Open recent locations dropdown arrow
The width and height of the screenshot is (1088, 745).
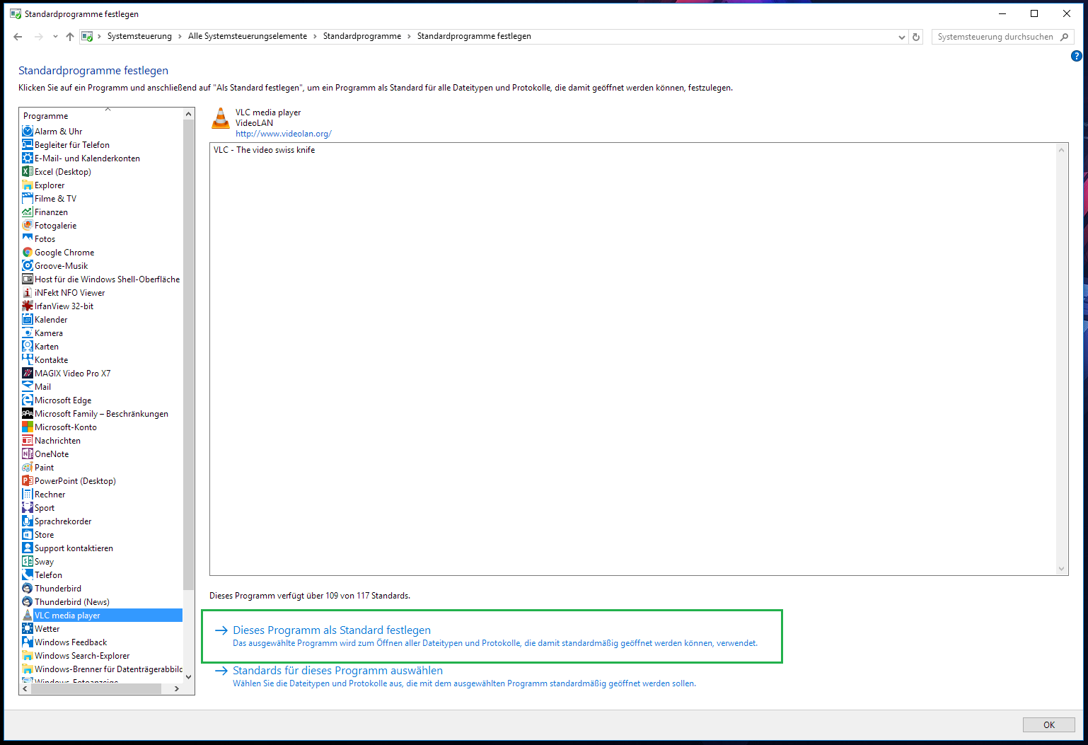tap(55, 37)
